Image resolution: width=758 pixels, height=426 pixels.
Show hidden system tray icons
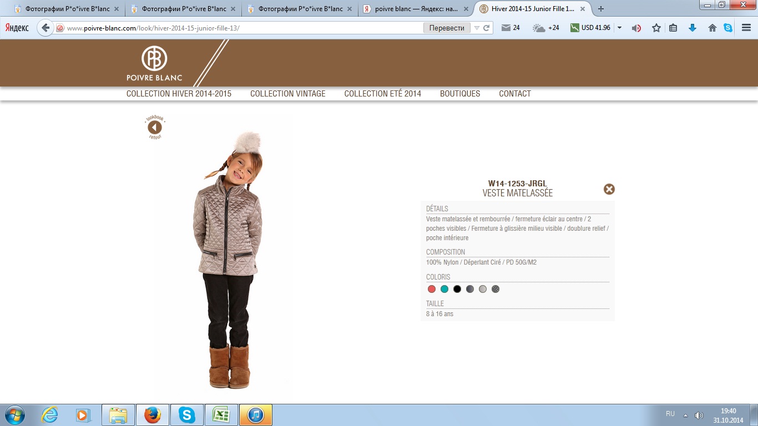pos(685,415)
